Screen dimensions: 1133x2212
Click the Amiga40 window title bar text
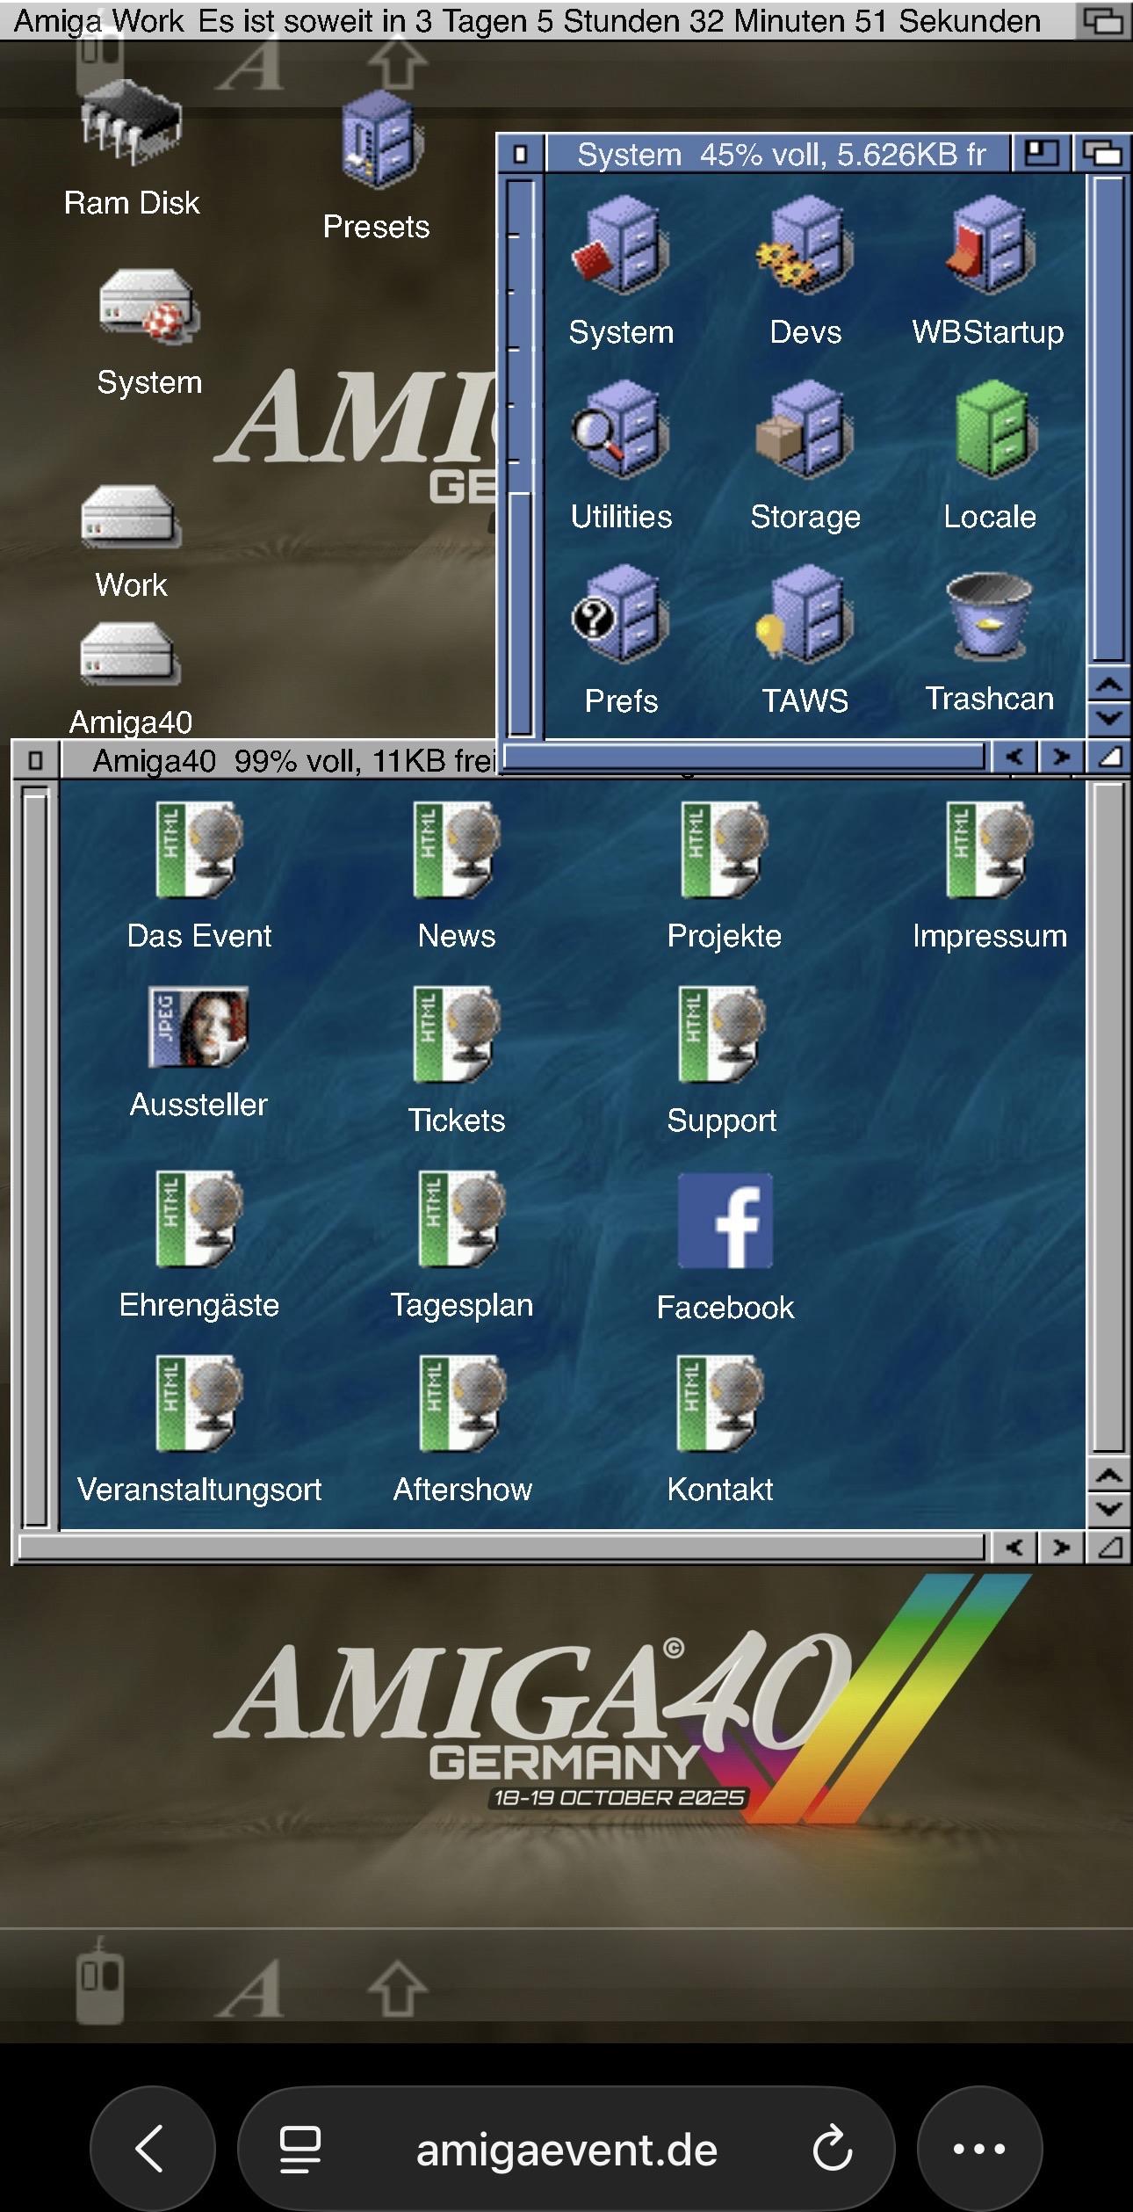(x=294, y=761)
